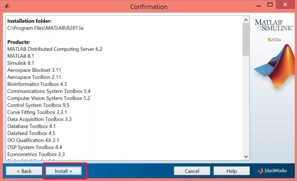Viewport: 297px width, 181px height.
Task: Click "Bioinformatics Toolbox 4.3"
Action: click(x=37, y=84)
